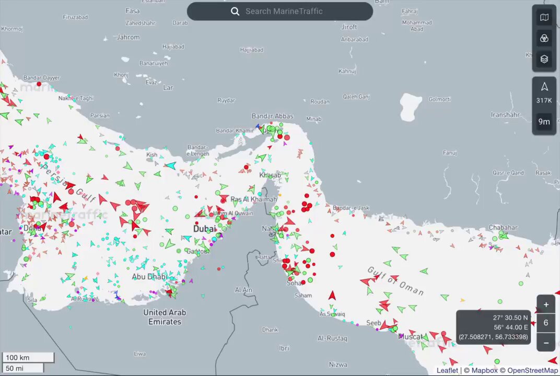Click the 100 km scale bar
Image resolution: width=560 pixels, height=376 pixels.
tap(28, 357)
